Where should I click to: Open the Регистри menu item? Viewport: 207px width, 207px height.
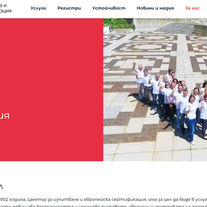coord(69,8)
